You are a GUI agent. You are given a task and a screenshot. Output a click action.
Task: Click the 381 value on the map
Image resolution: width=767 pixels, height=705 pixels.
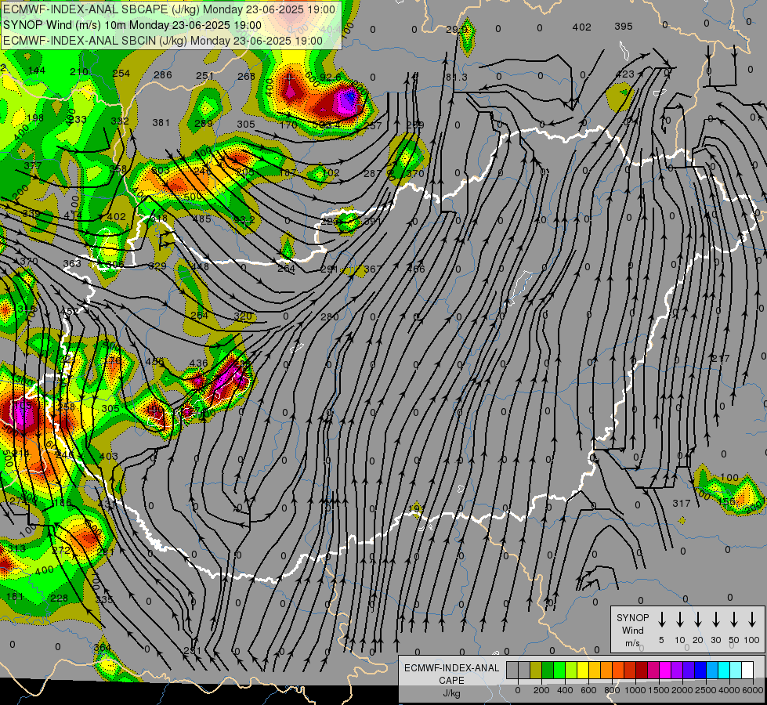(161, 122)
